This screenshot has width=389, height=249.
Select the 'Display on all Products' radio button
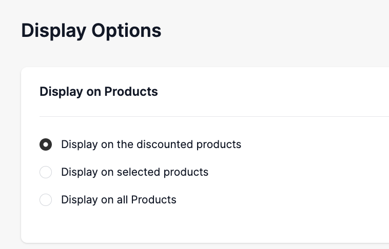[x=46, y=200]
